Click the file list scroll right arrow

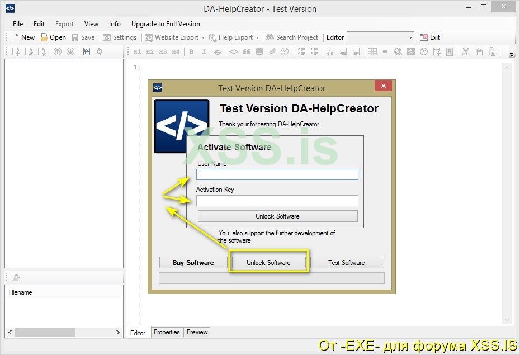(118, 332)
